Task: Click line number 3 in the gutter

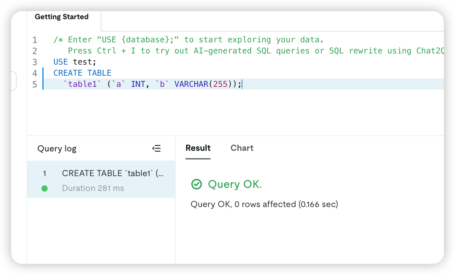Action: (x=35, y=62)
